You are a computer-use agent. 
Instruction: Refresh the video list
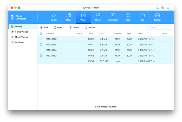(x=90, y=27)
